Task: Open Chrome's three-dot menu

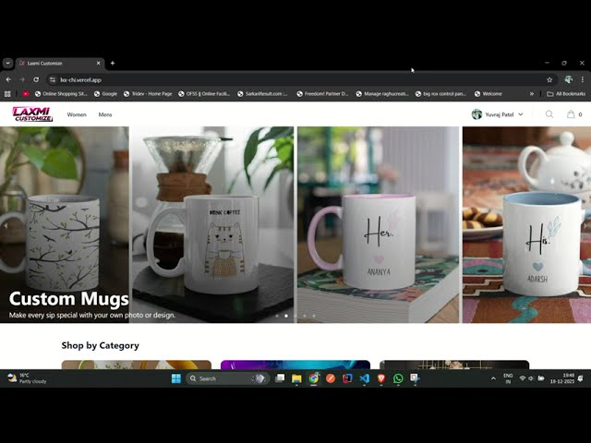Action: (x=583, y=80)
